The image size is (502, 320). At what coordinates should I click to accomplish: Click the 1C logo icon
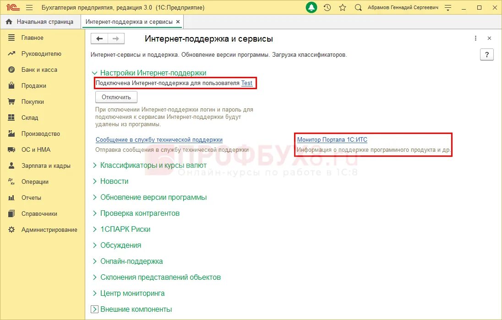[x=13, y=7]
